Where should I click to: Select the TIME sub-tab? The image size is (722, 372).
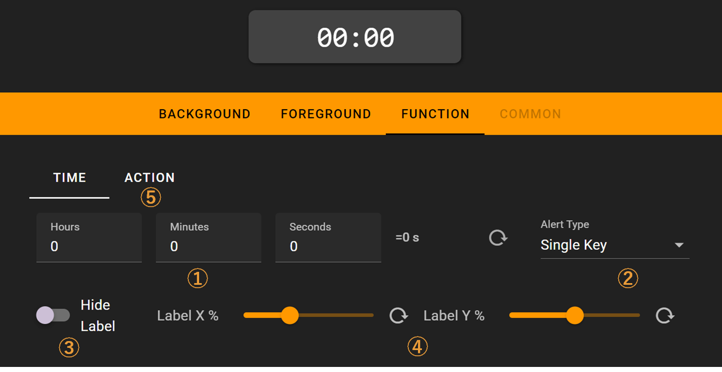click(69, 178)
